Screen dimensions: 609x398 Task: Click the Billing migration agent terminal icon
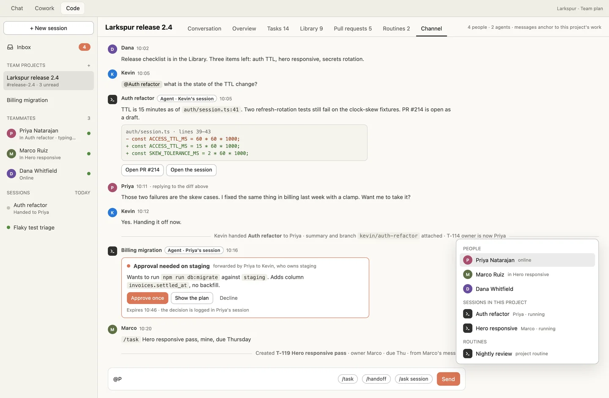[x=112, y=251]
